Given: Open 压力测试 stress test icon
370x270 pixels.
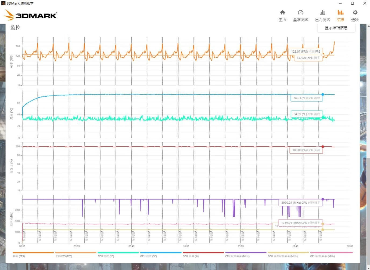Looking at the screenshot, I should tap(322, 13).
